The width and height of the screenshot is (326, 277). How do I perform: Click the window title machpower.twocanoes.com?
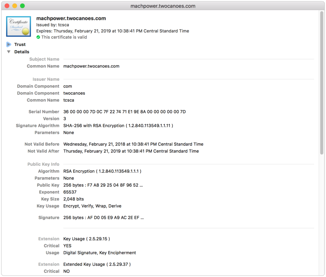(x=163, y=6)
